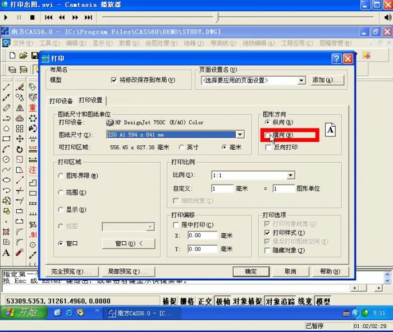
Task: Select the move tool with four arrows
Action: (x=20, y=139)
